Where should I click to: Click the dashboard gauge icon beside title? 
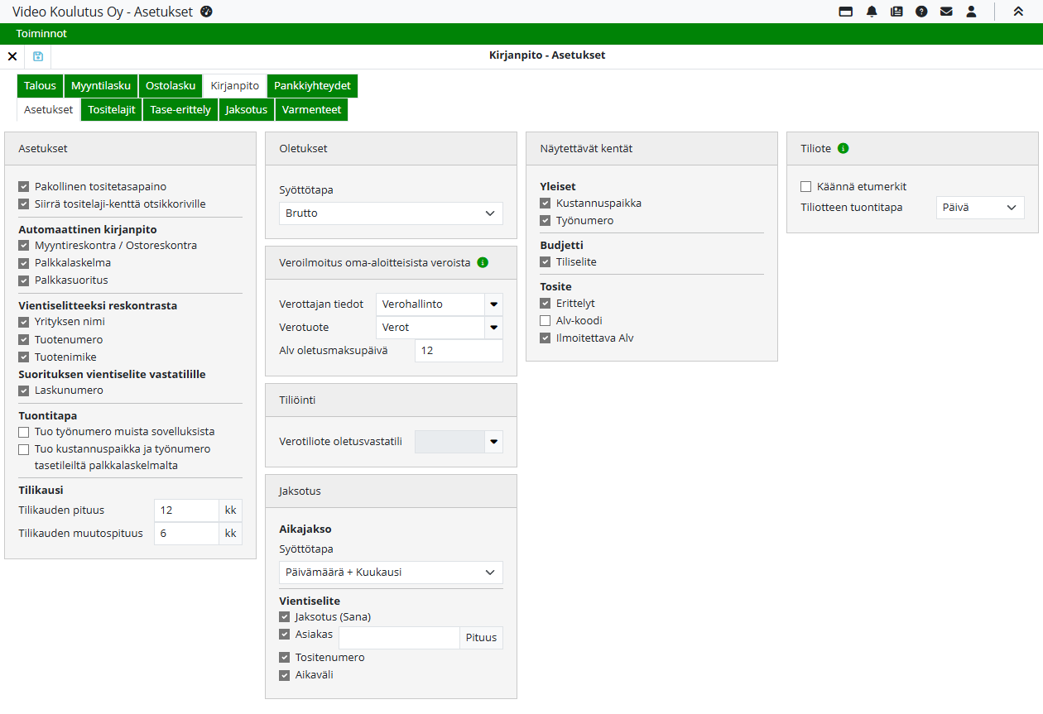tap(207, 12)
